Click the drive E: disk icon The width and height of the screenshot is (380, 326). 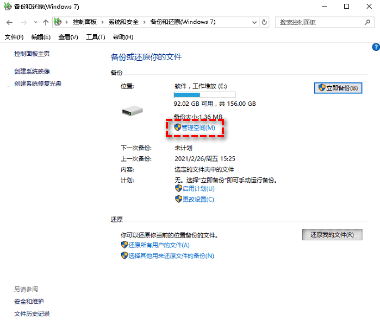click(x=132, y=110)
